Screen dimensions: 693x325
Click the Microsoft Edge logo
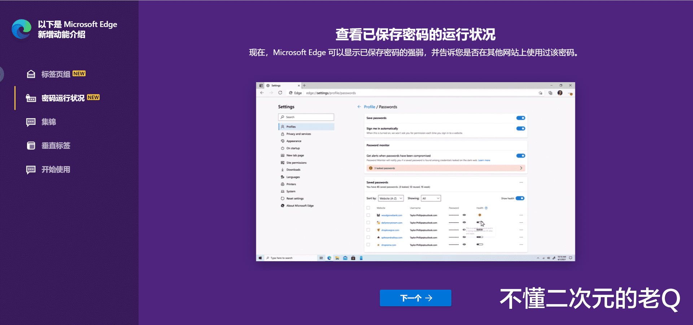coord(21,29)
